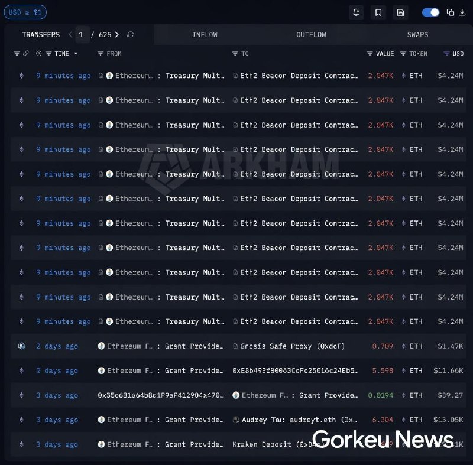Click the USD ≥ $1 filter pill

pos(25,12)
